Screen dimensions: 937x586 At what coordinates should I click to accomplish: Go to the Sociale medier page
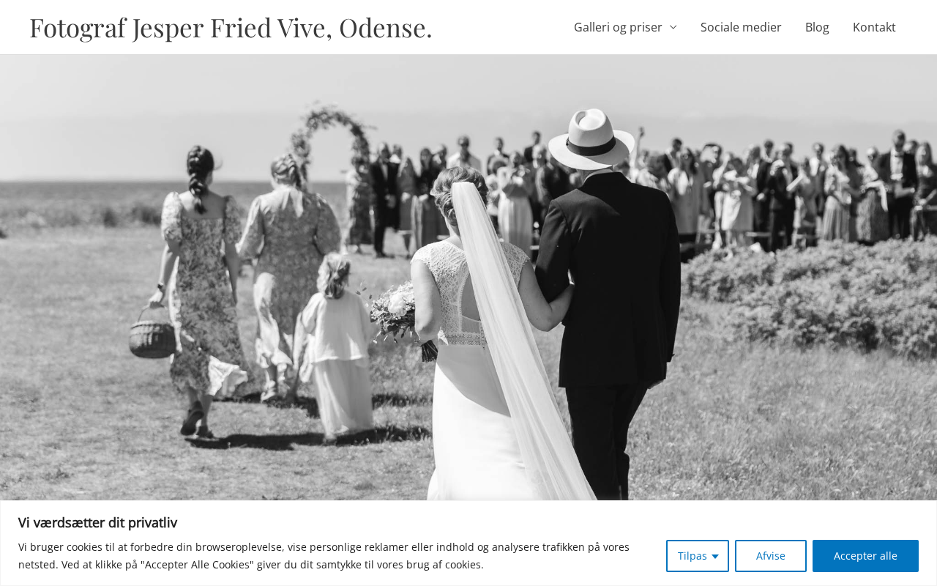741,27
